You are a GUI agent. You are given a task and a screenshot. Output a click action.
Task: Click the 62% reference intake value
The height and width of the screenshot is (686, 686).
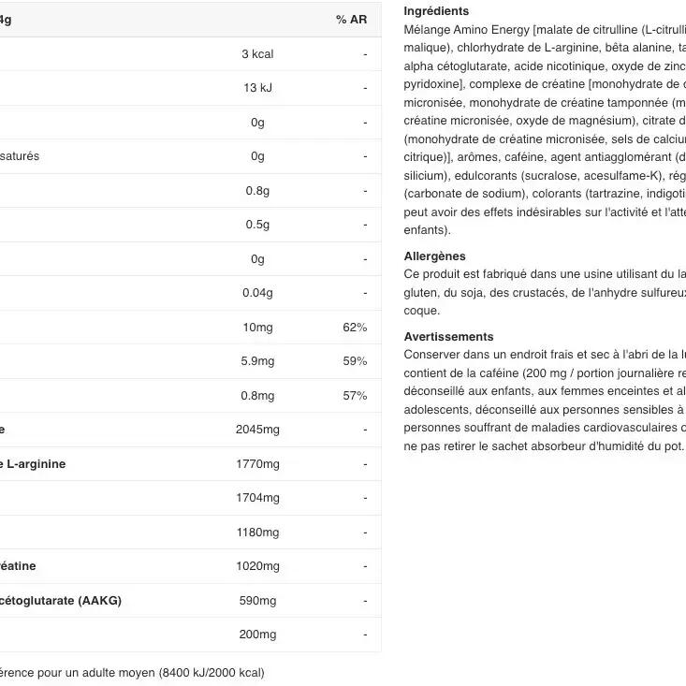pos(355,328)
